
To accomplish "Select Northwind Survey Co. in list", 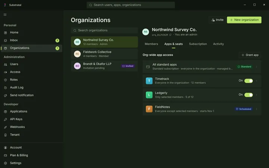I will 104,42.
